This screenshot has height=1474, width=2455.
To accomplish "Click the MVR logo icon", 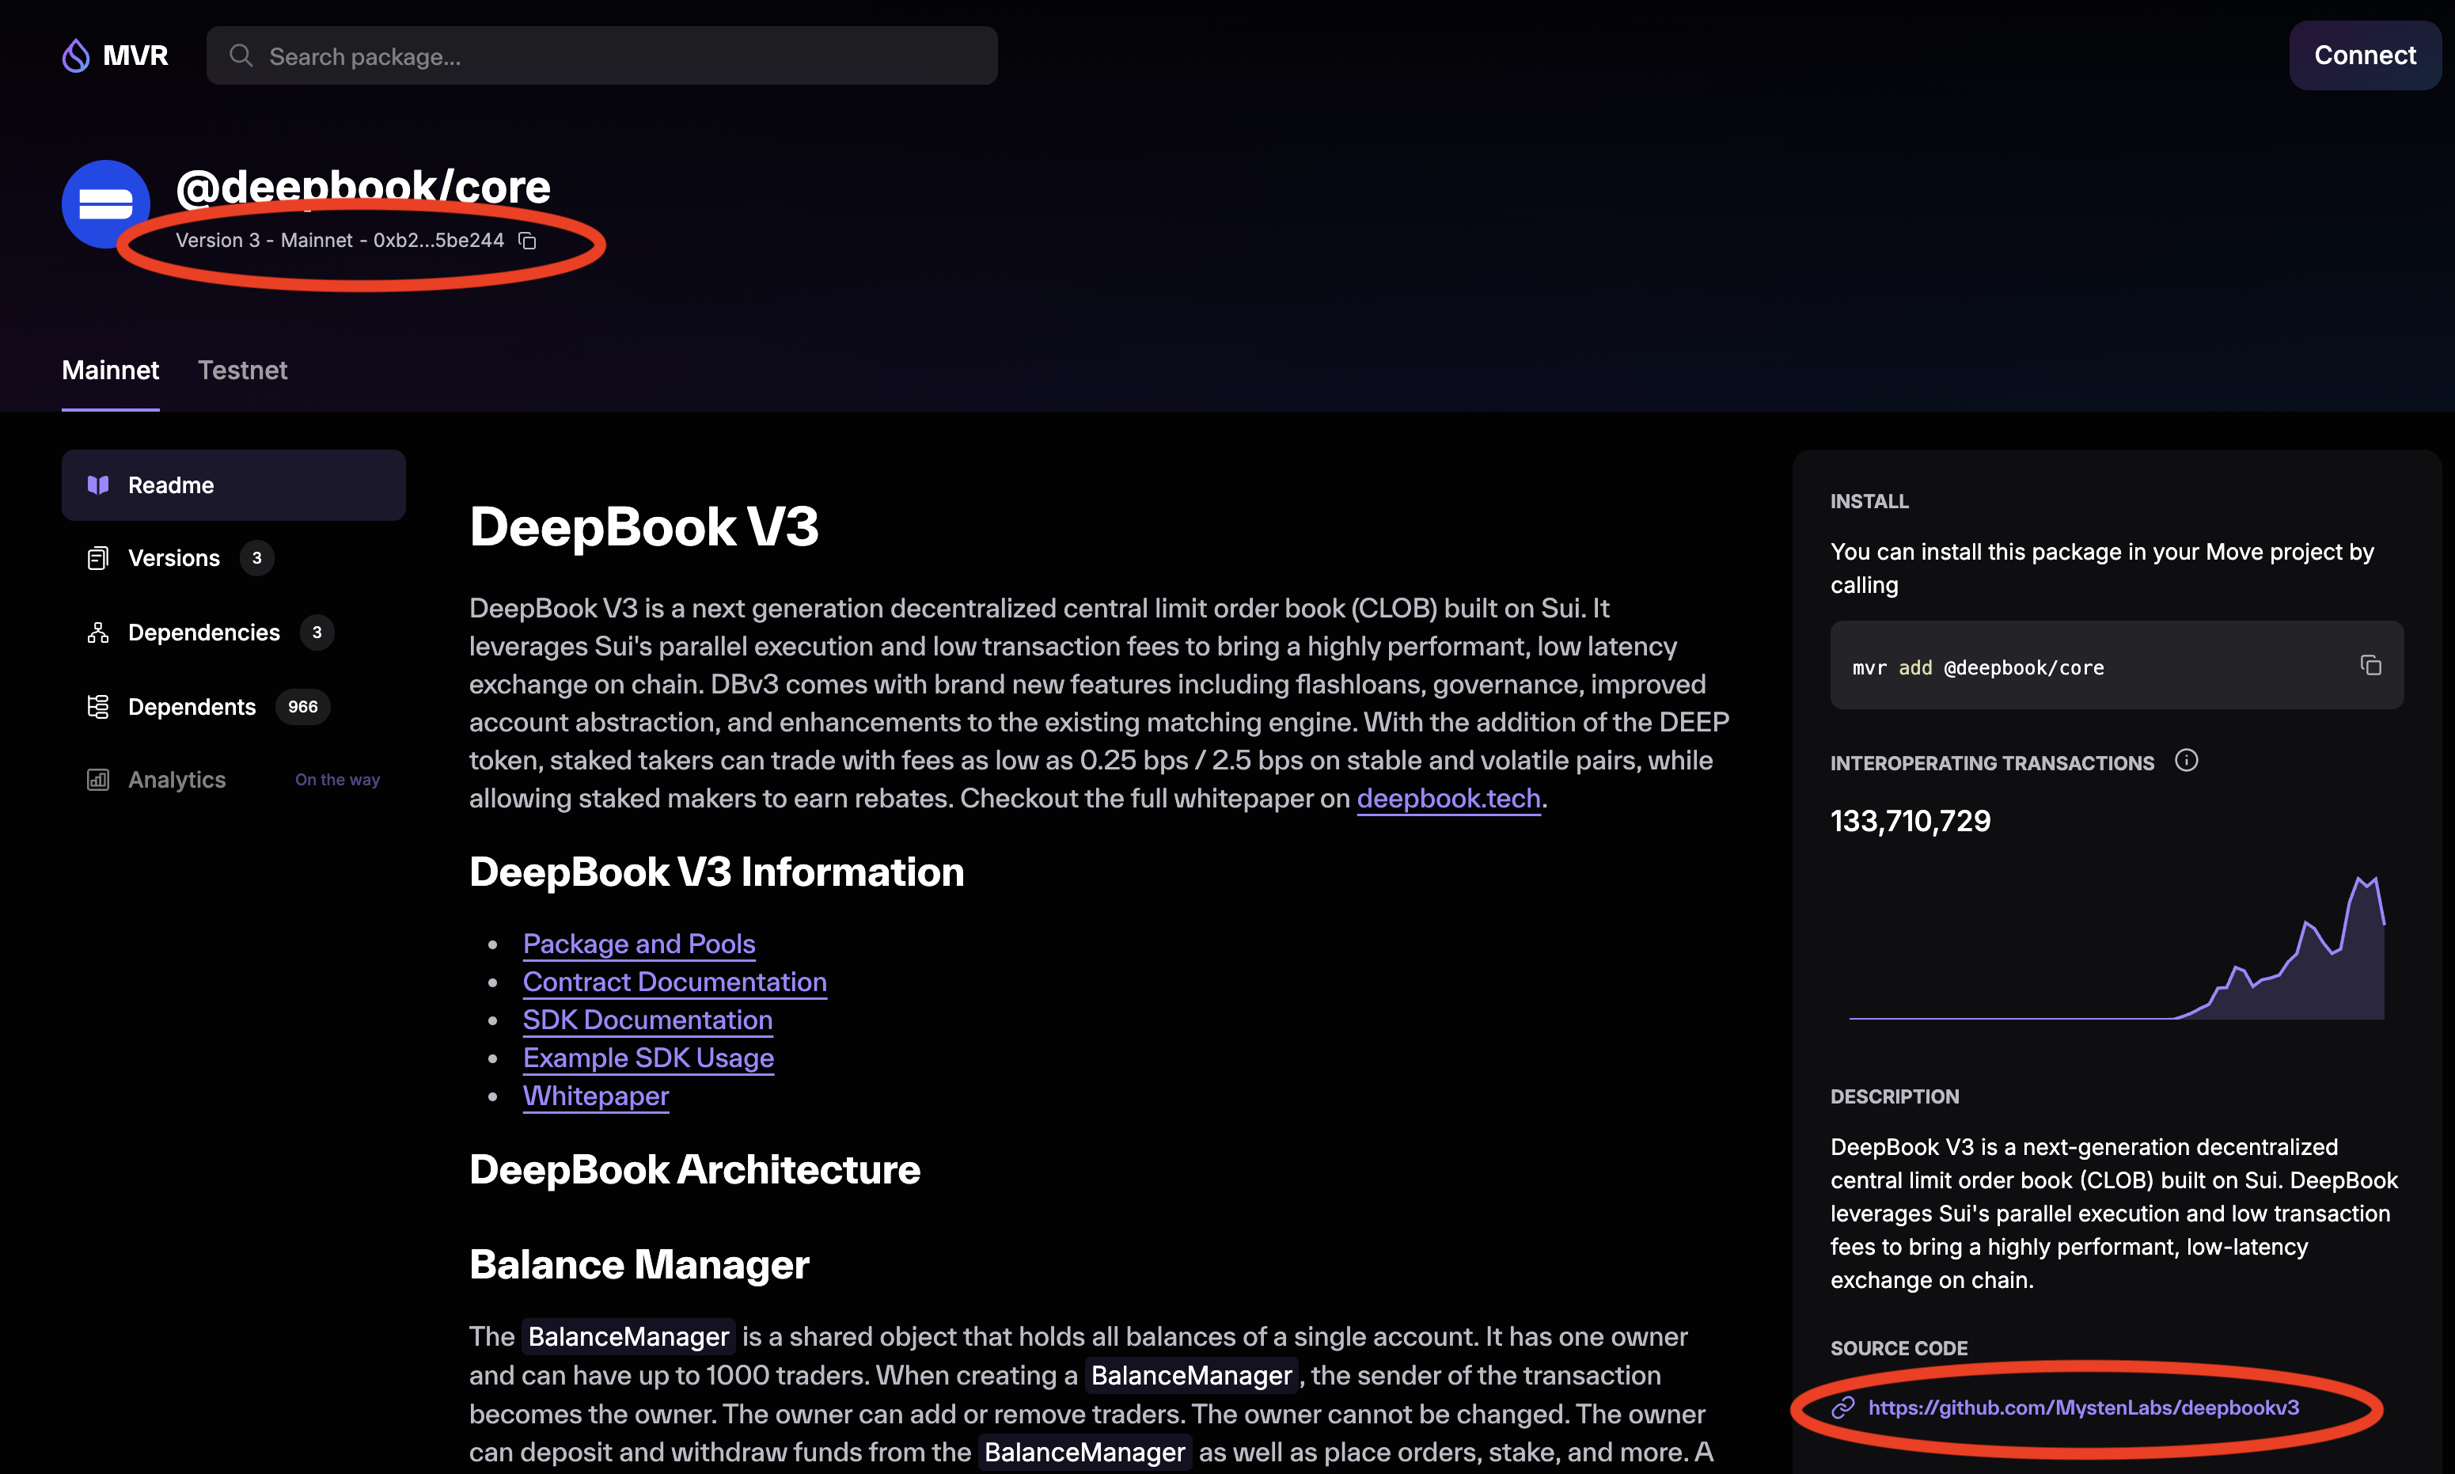I will [x=75, y=55].
